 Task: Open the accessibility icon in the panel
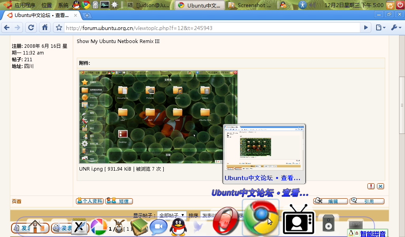303,5
